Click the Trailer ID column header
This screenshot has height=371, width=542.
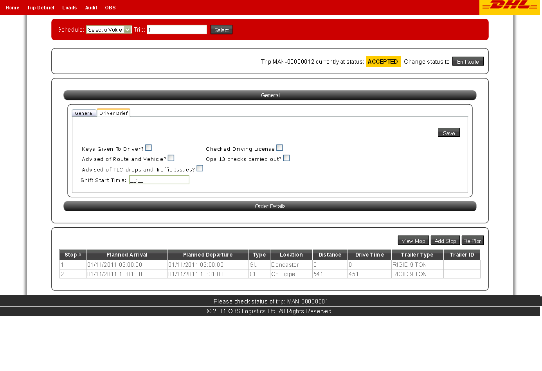pos(462,255)
